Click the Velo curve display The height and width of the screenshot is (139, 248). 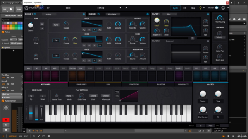click(129, 96)
